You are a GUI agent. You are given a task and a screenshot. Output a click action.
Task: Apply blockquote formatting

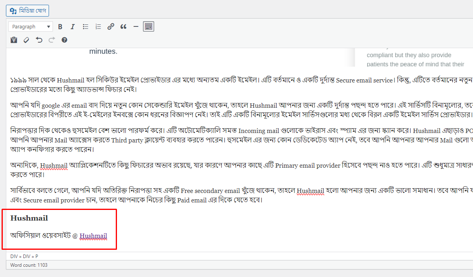[x=123, y=26]
